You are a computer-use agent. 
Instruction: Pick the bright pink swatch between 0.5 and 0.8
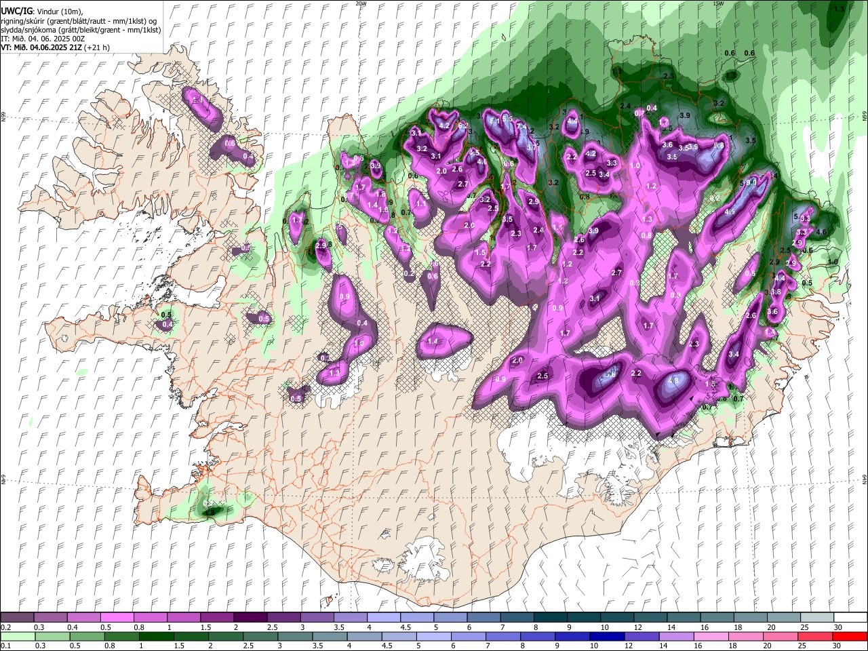tap(117, 617)
